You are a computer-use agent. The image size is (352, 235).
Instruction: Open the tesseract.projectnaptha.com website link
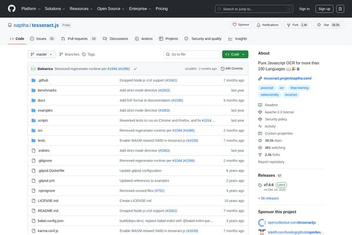[287, 78]
